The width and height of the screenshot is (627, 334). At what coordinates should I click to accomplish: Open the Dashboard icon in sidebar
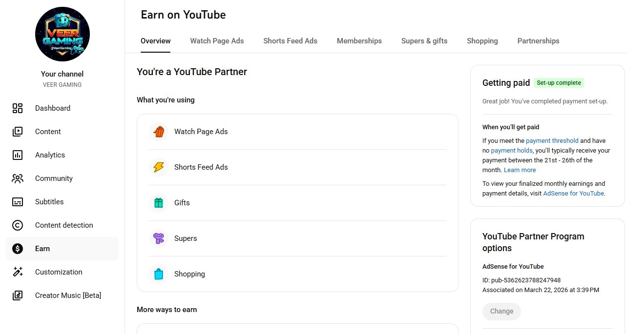[18, 108]
